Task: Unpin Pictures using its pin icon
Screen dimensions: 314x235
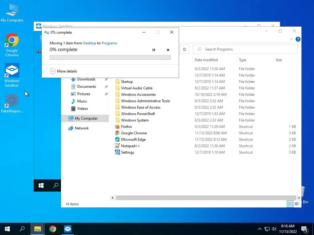Action: [106, 94]
